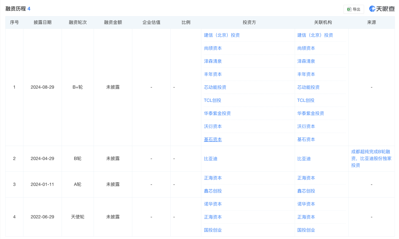Open 正海资本 investor in the A轮 row
399x239 pixels.
213,178
